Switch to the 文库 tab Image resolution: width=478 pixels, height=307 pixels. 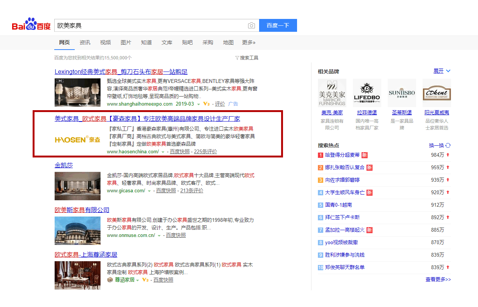[x=167, y=42]
